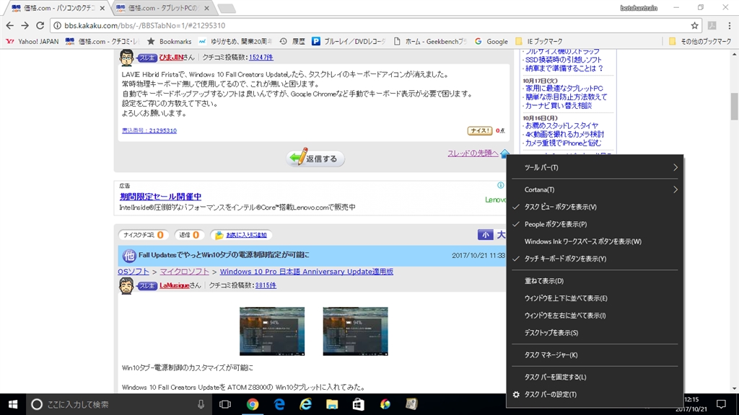Click the お気に入りに追加 link
The height and width of the screenshot is (415, 739).
coord(246,235)
